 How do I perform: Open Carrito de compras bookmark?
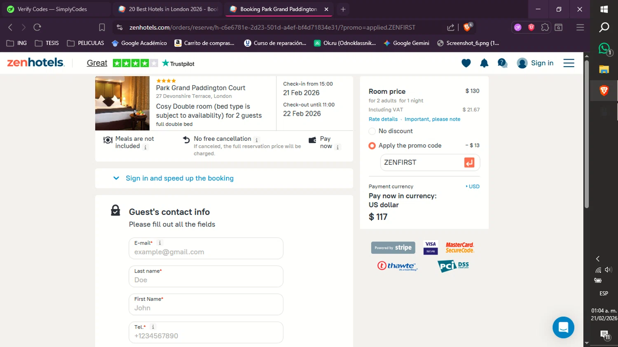pos(204,43)
